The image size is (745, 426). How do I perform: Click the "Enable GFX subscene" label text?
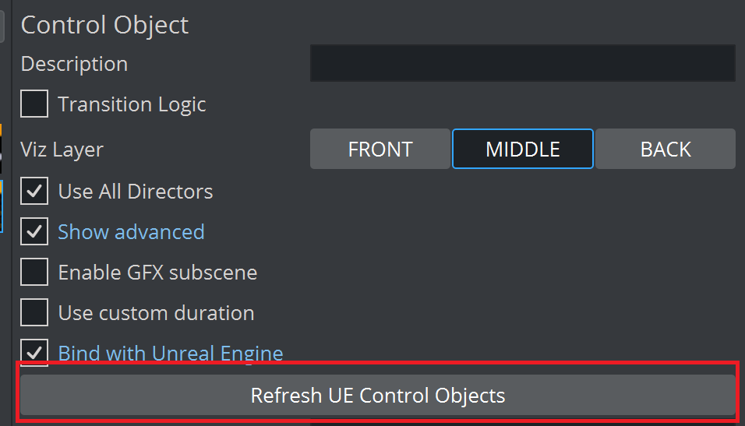pyautogui.click(x=157, y=273)
